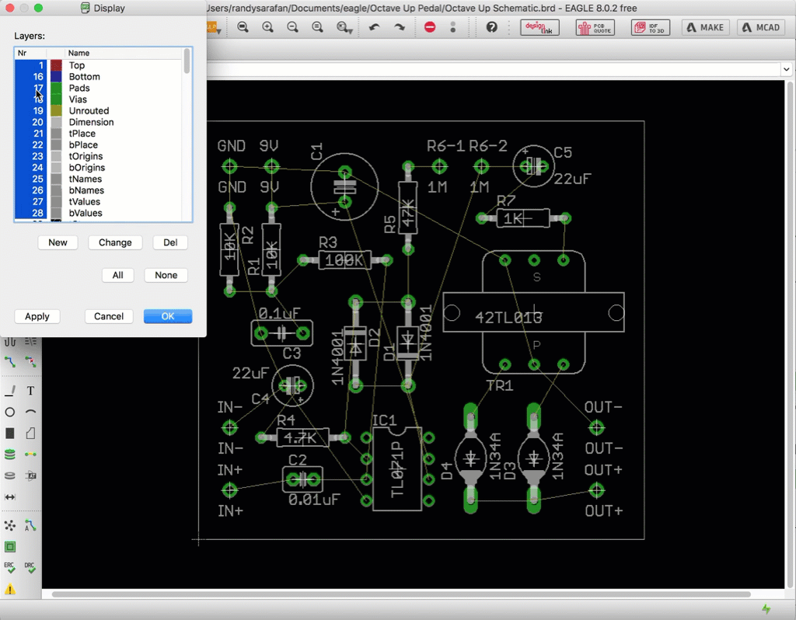Viewport: 796px width, 620px height.
Task: Select the Route airwire tool
Action: tap(9, 362)
